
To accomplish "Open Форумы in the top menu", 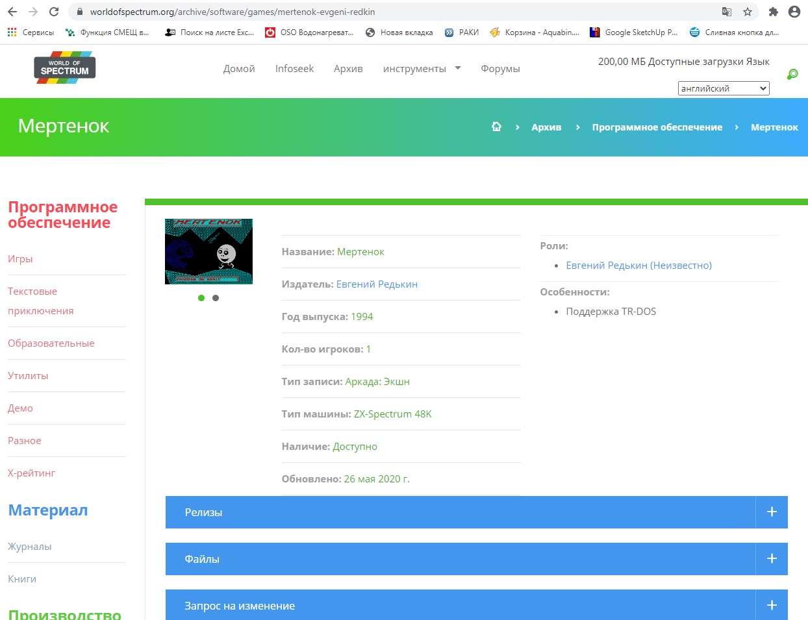I will [500, 68].
